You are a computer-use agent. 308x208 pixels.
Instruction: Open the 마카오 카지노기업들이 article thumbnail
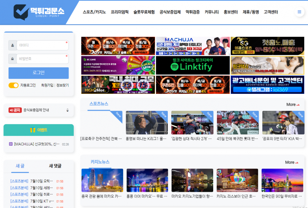[192, 180]
